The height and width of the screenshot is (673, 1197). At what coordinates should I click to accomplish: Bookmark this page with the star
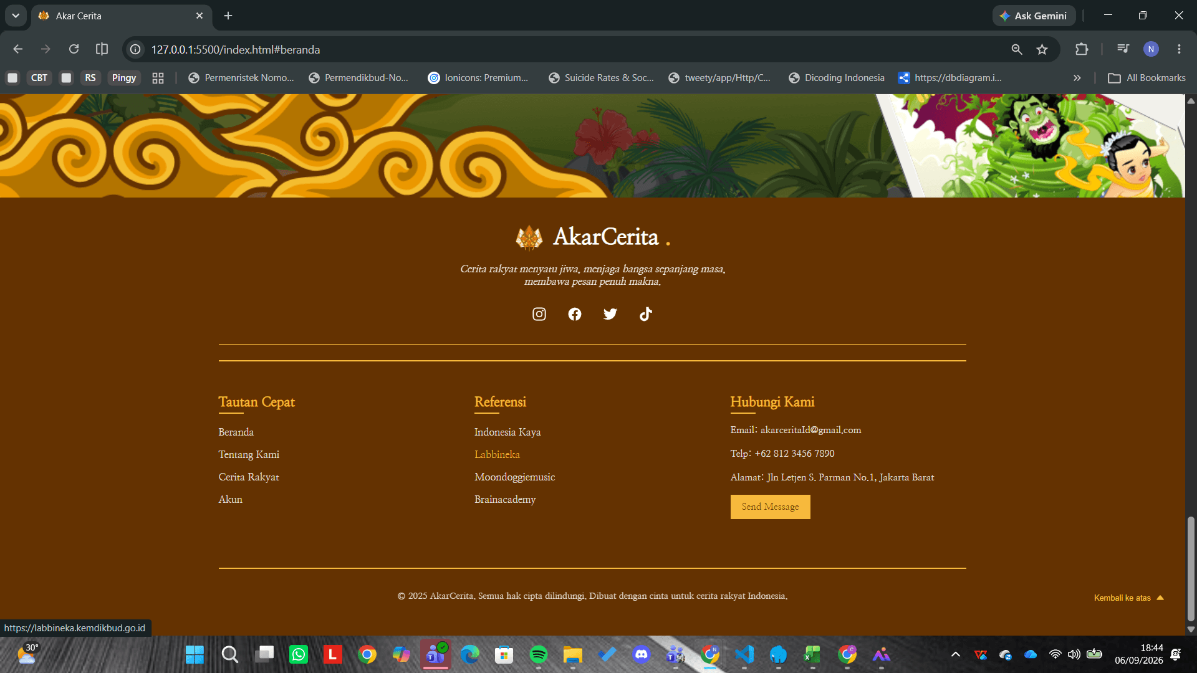[1042, 49]
